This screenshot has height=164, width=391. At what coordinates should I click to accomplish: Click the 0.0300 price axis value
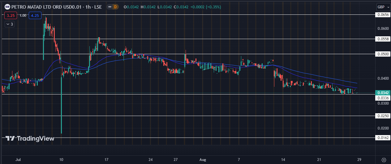click(x=383, y=103)
